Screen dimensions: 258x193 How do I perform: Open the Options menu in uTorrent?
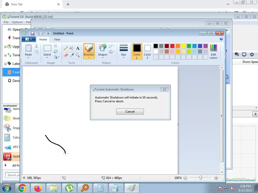pos(17,22)
